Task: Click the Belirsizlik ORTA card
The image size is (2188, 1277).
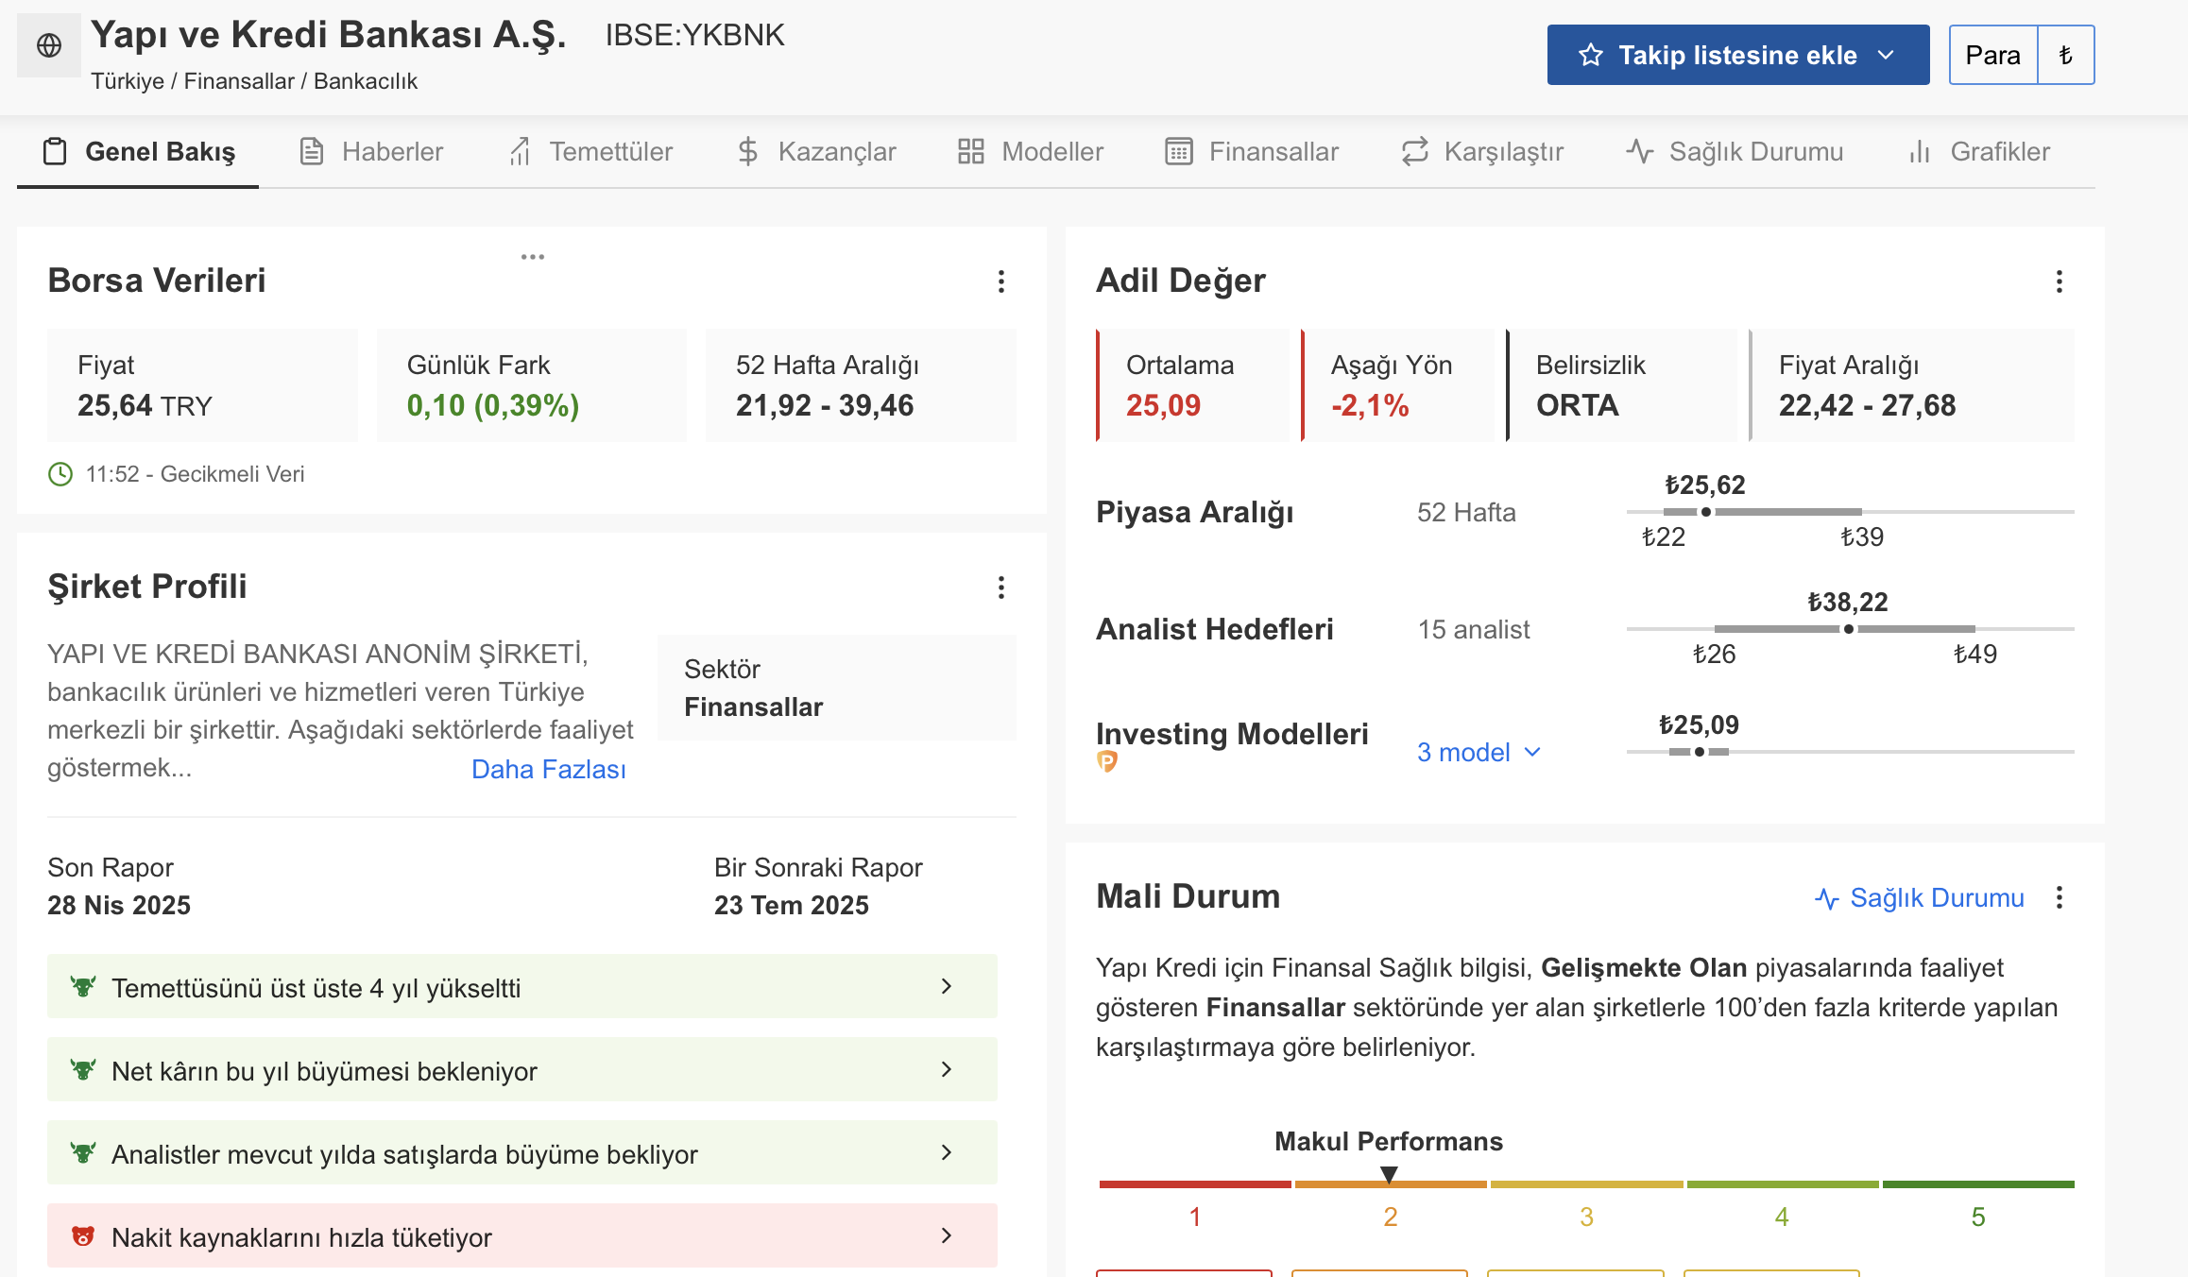Action: point(1621,385)
